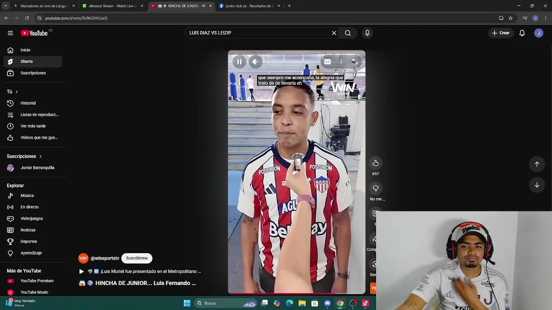
Task: Open Noticias under Explorar
Action: pos(33,230)
